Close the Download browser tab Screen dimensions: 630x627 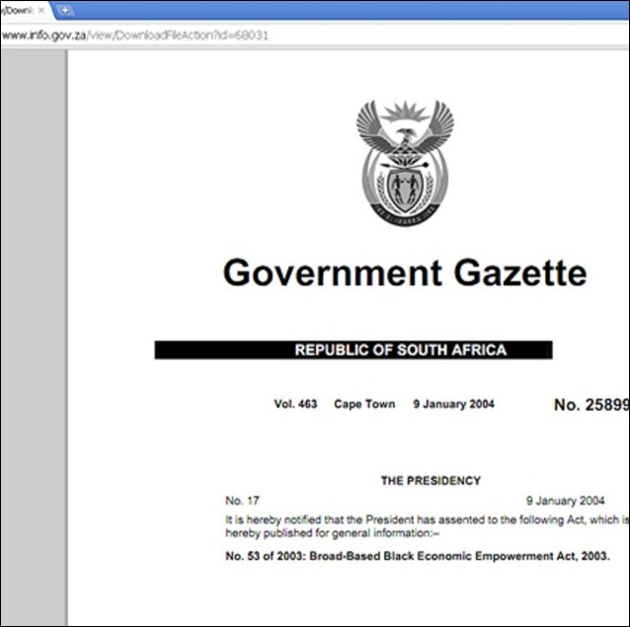pyautogui.click(x=41, y=11)
